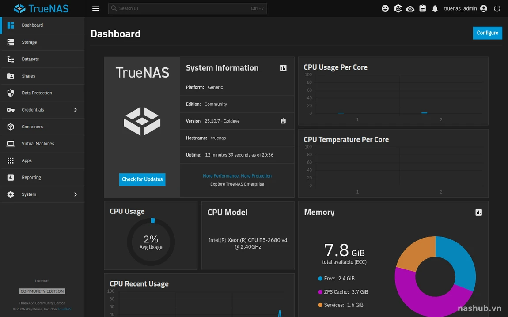This screenshot has height=317, width=508.
Task: Click the Dashboard tiles icon
Action: [x=10, y=25]
